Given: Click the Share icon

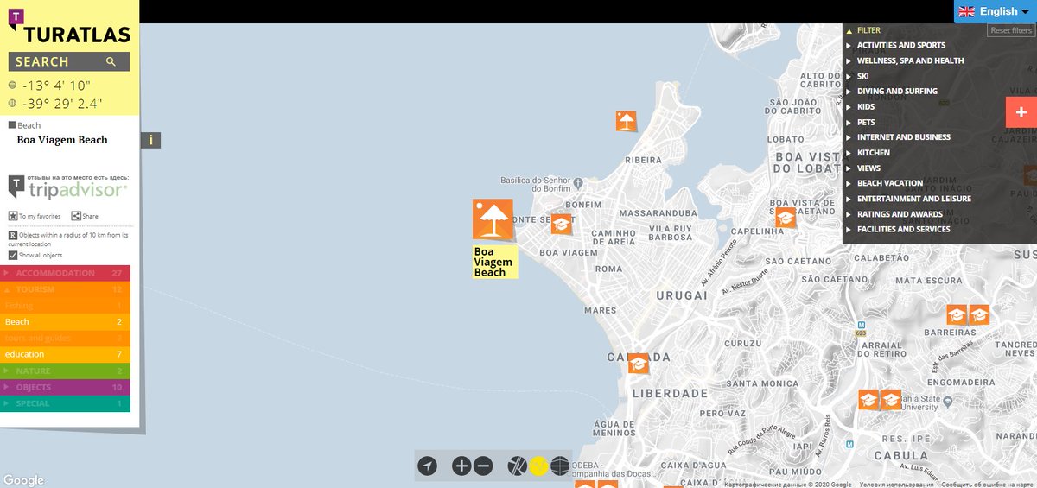Looking at the screenshot, I should click(76, 216).
